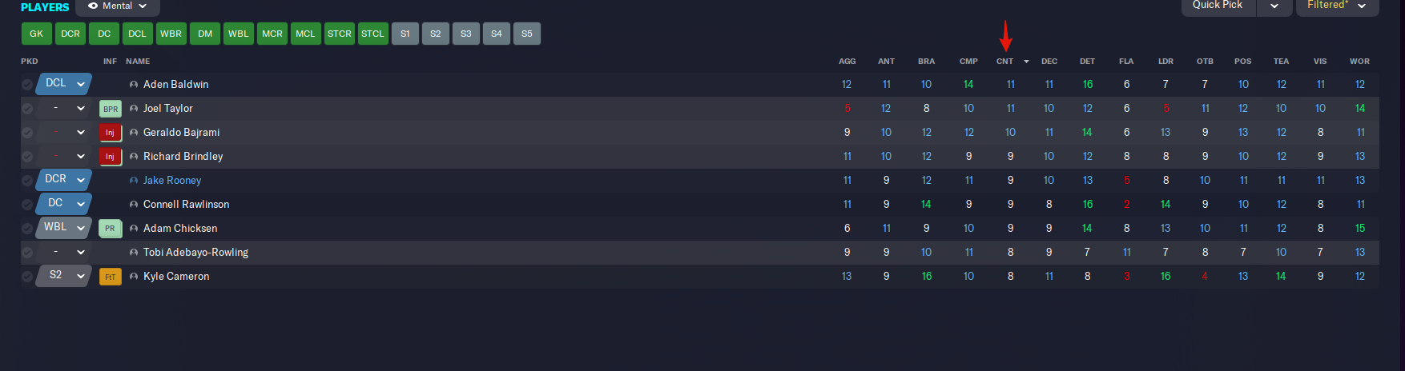
Task: Open Jake Rooney's player profile link
Action: pos(172,181)
